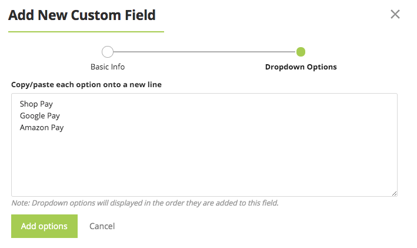Click the word Shop in the textarea
Image resolution: width=417 pixels, height=248 pixels.
[x=29, y=104]
